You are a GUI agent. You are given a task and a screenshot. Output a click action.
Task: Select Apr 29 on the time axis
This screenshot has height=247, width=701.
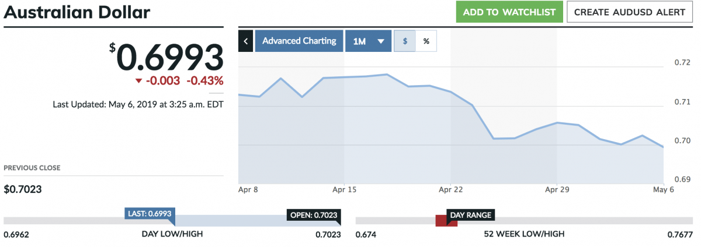tap(557, 190)
